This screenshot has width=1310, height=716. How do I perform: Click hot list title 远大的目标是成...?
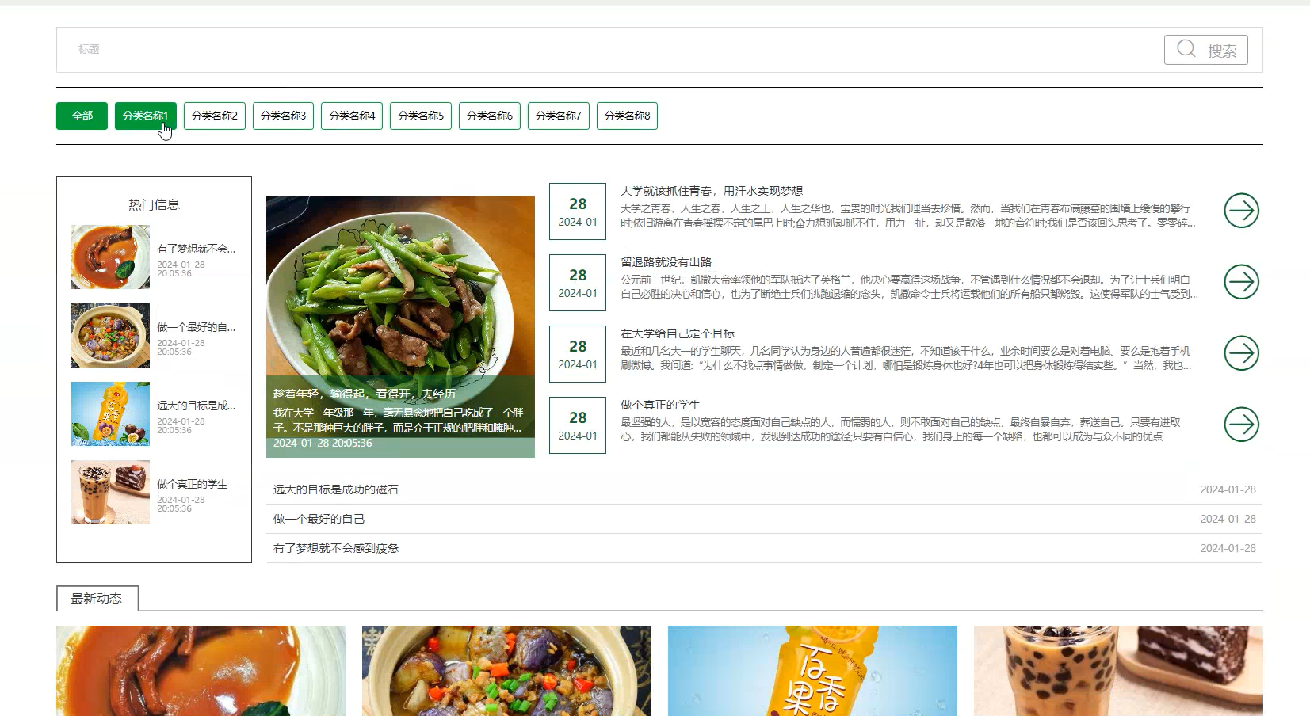(196, 406)
